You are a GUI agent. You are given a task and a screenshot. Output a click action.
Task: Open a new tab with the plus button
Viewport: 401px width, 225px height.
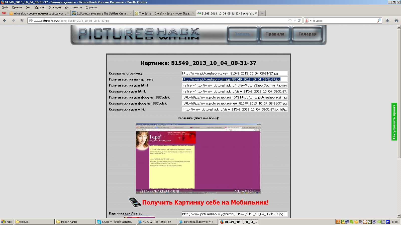point(262,13)
